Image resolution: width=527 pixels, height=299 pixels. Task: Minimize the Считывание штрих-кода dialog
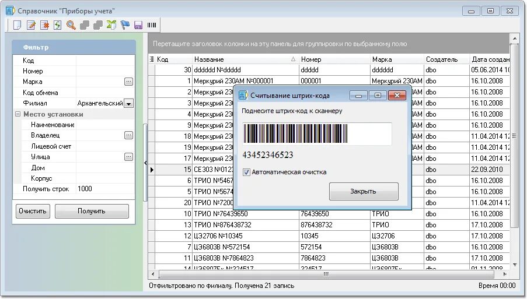[x=358, y=96]
